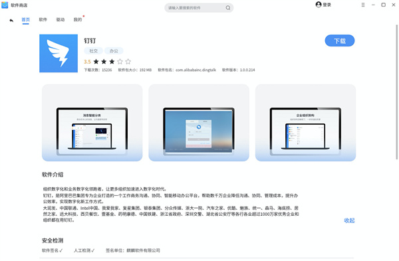The height and width of the screenshot is (261, 399).
Task: Click the 软件商店 app logo icon
Action: coord(5,5)
